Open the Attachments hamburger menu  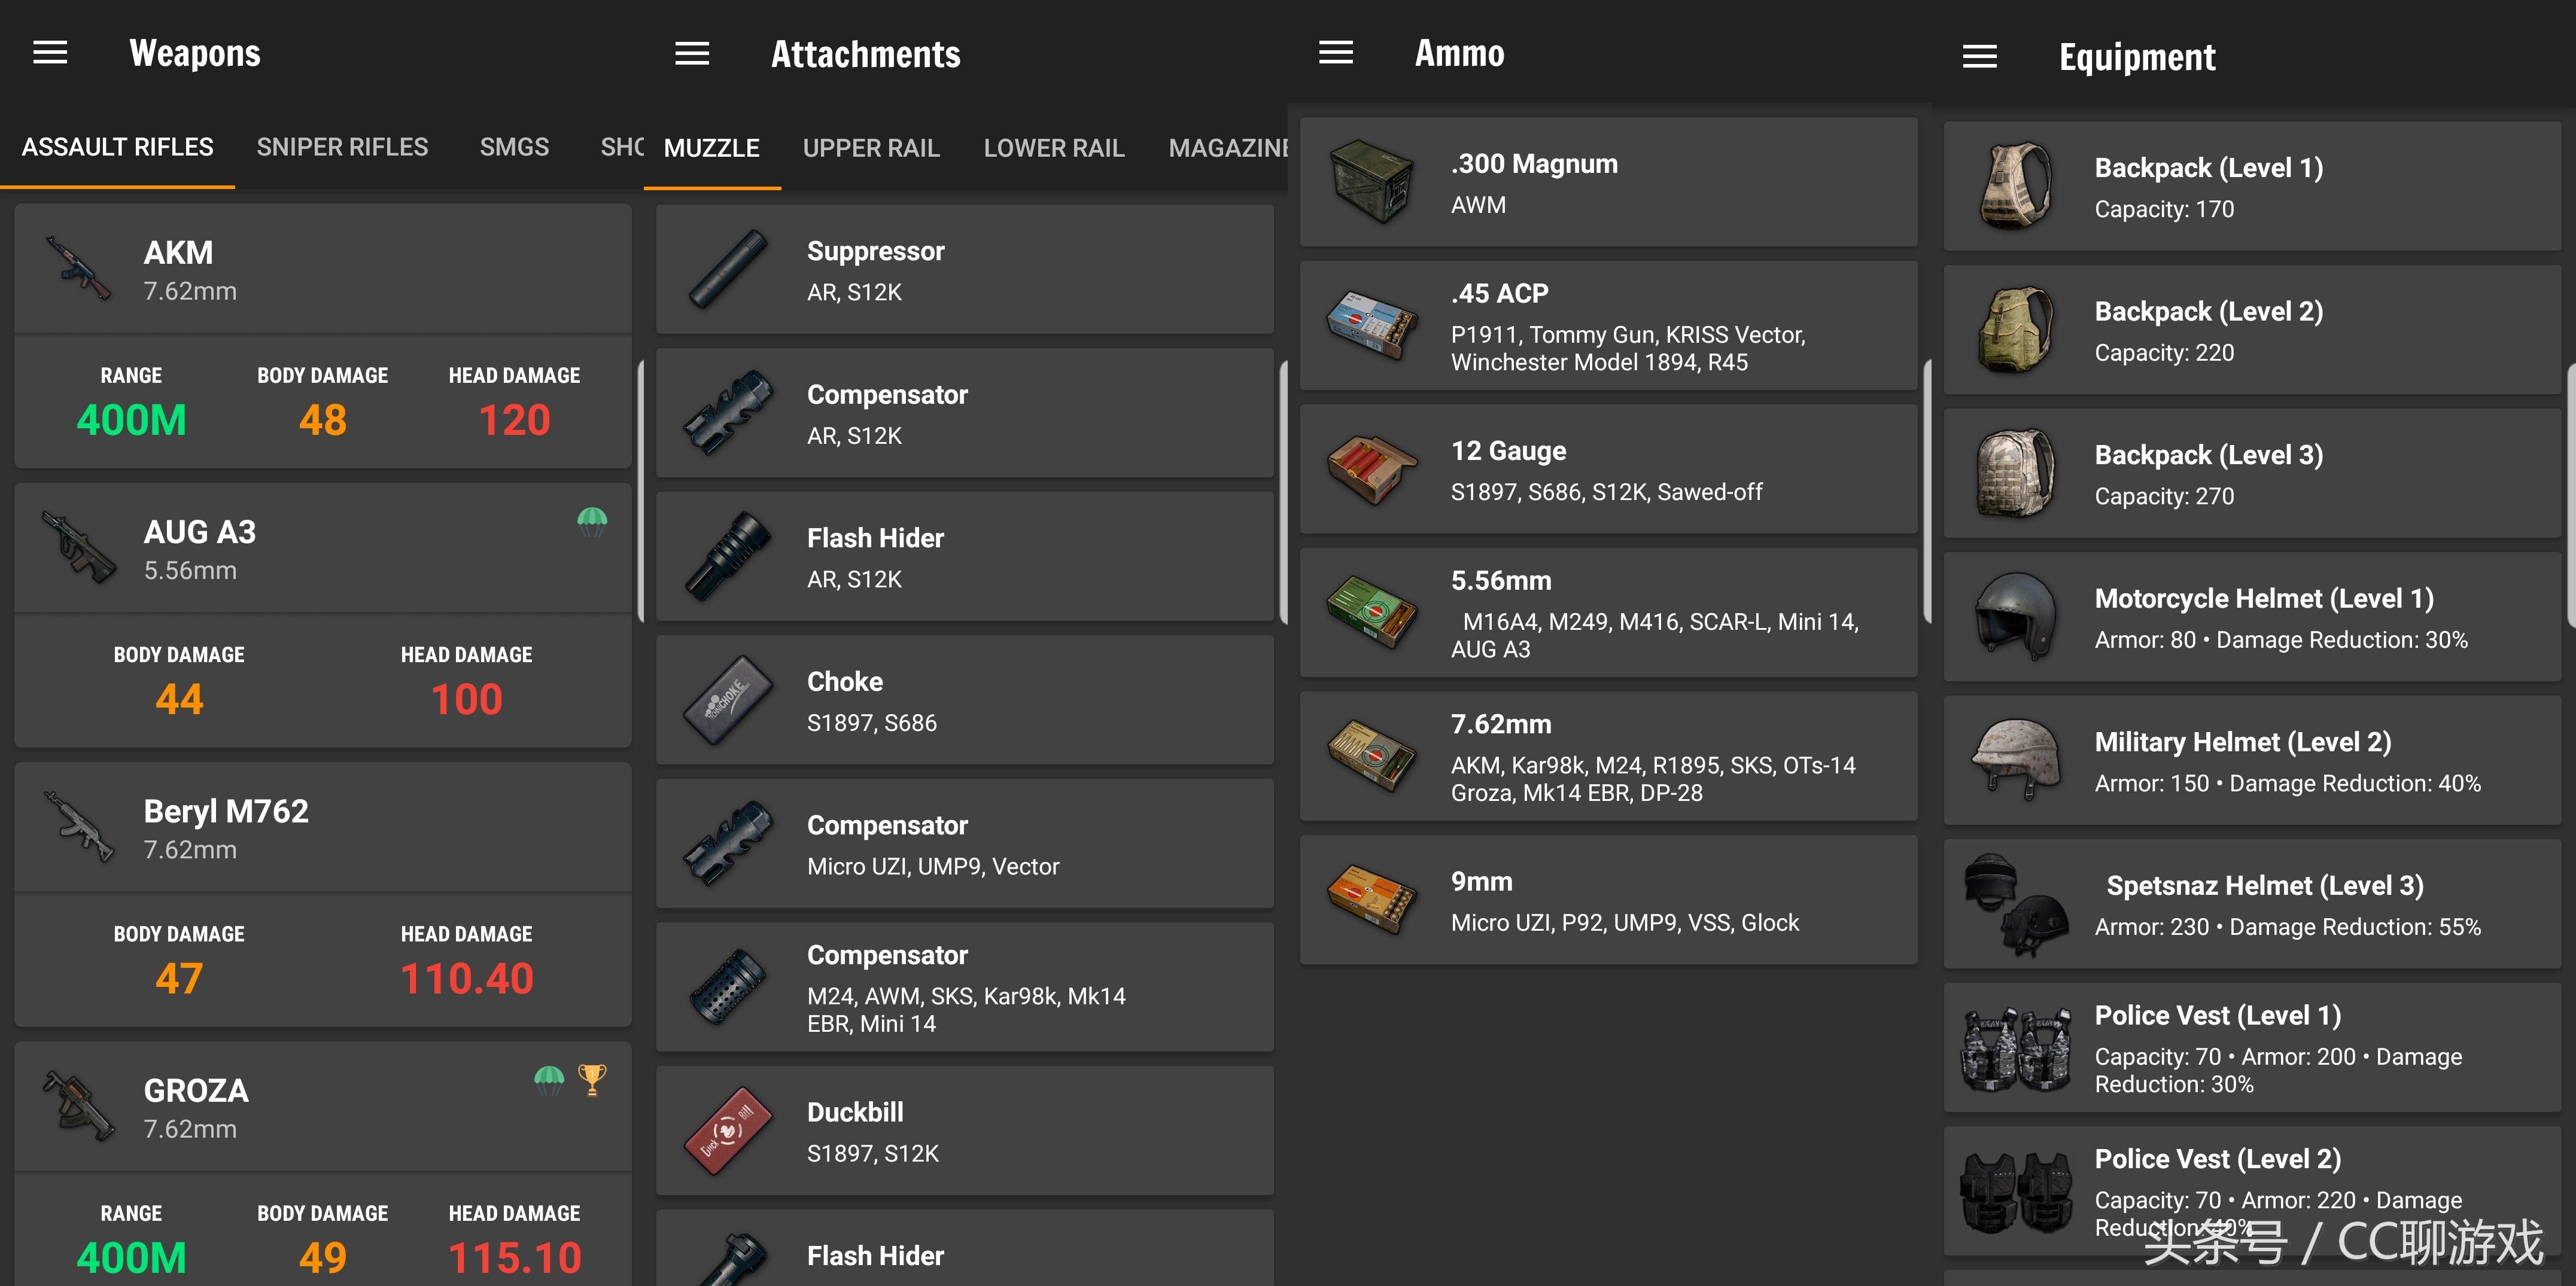tap(692, 54)
